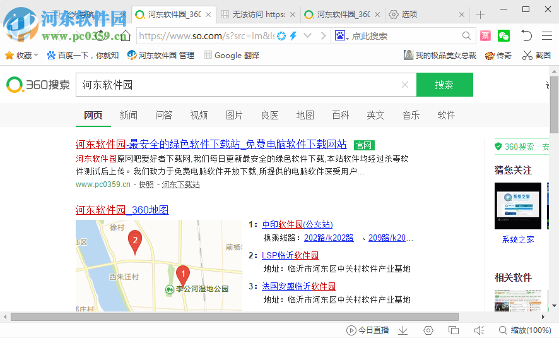Open the 收藏 favorites dropdown
The image size is (559, 338).
coord(21,56)
